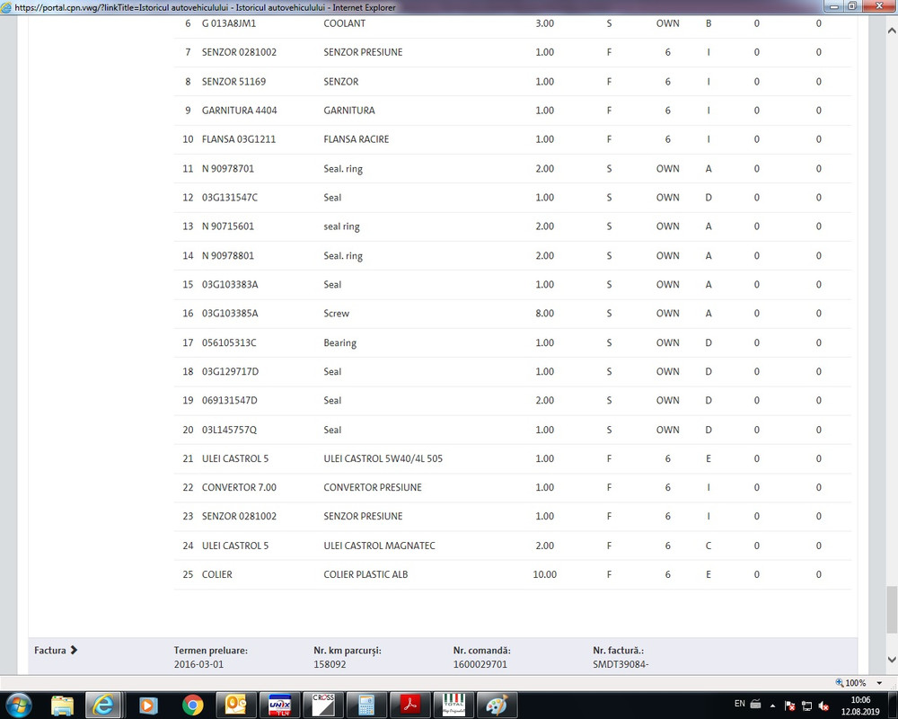Viewport: 898px width, 719px height.
Task: Select part number 03G131547C
Action: 230,197
